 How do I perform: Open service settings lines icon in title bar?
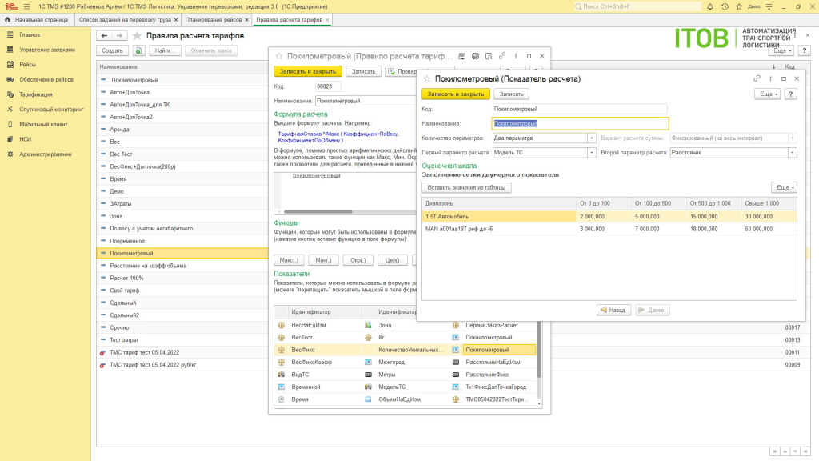(769, 6)
